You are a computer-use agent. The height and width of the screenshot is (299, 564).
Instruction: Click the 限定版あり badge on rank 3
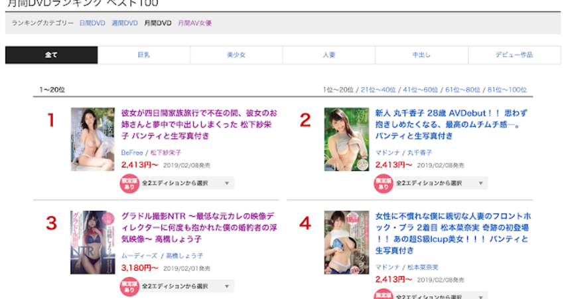click(x=129, y=286)
